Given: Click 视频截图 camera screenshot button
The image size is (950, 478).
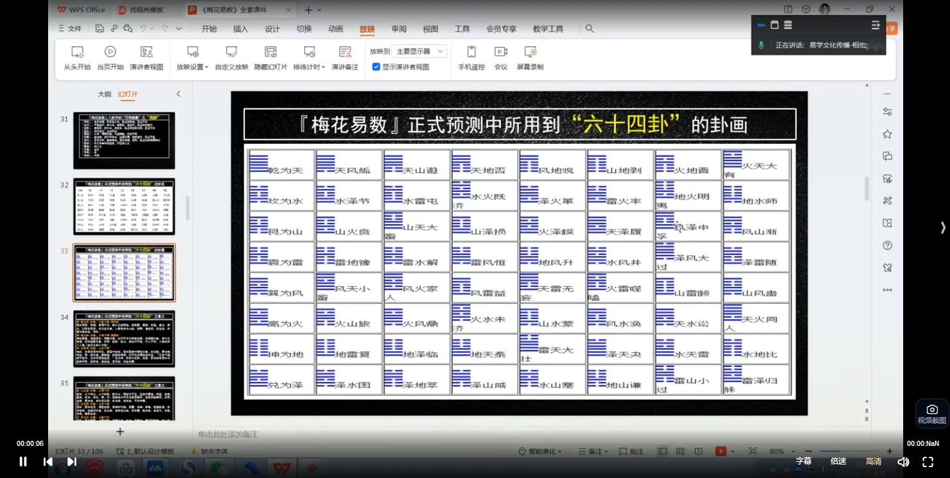Looking at the screenshot, I should click(932, 414).
